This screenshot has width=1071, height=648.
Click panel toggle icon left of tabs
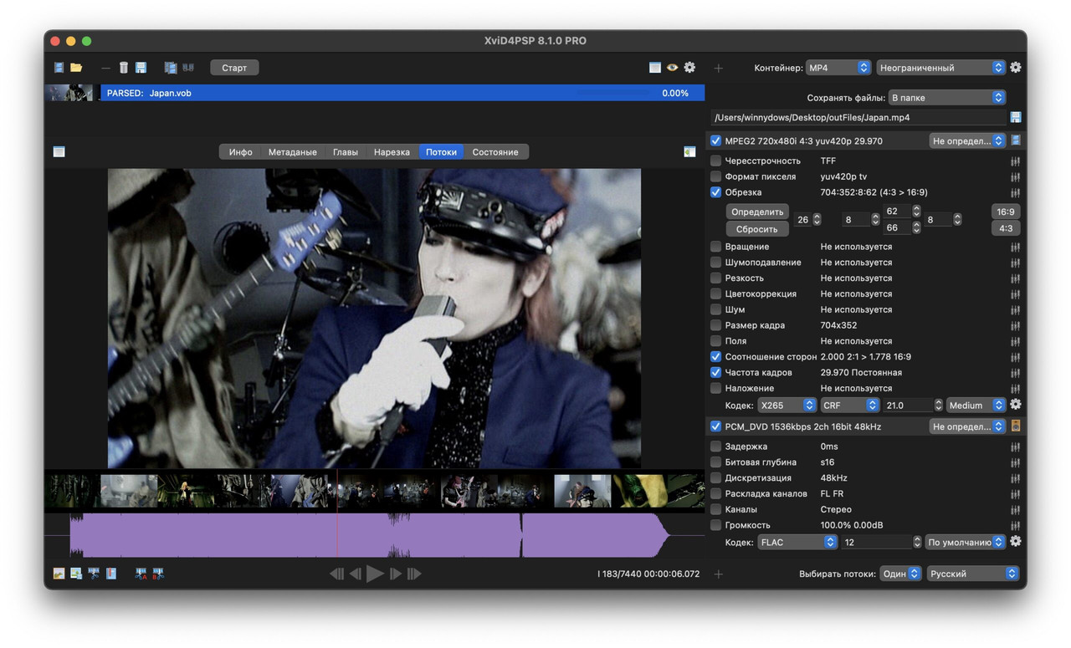point(59,152)
